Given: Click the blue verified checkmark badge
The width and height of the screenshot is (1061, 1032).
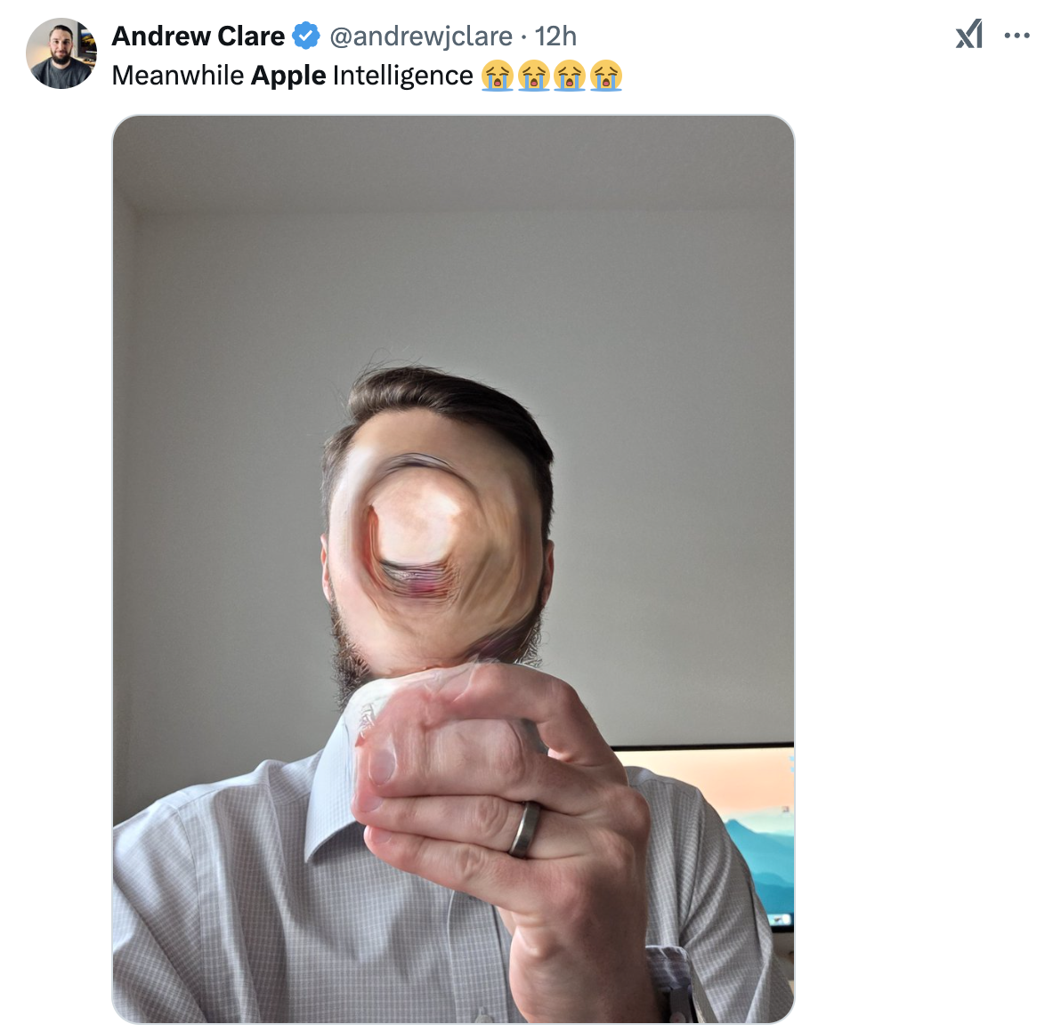Looking at the screenshot, I should coord(306,36).
